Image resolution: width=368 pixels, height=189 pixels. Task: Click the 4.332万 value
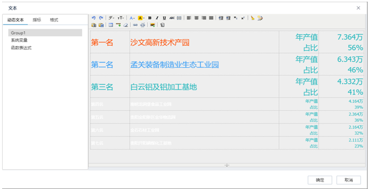350,81
